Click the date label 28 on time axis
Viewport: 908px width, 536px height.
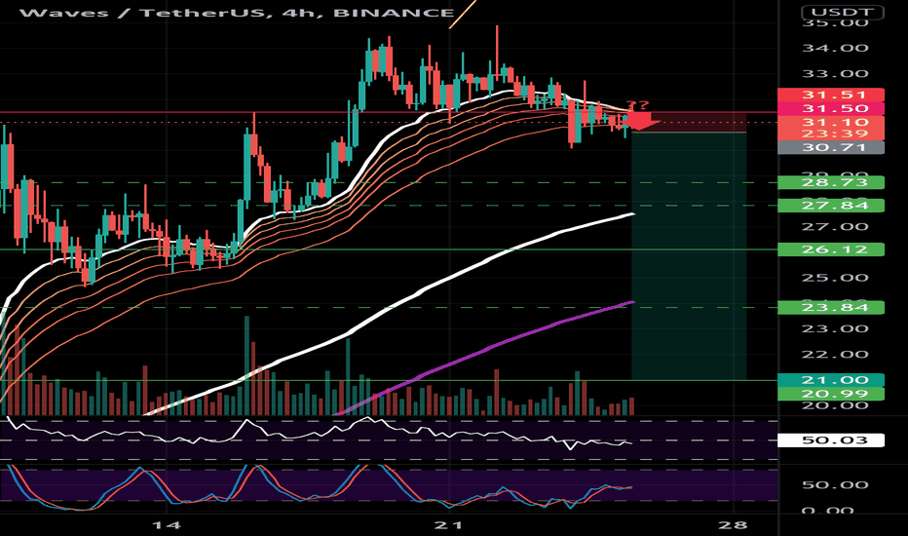pyautogui.click(x=732, y=525)
